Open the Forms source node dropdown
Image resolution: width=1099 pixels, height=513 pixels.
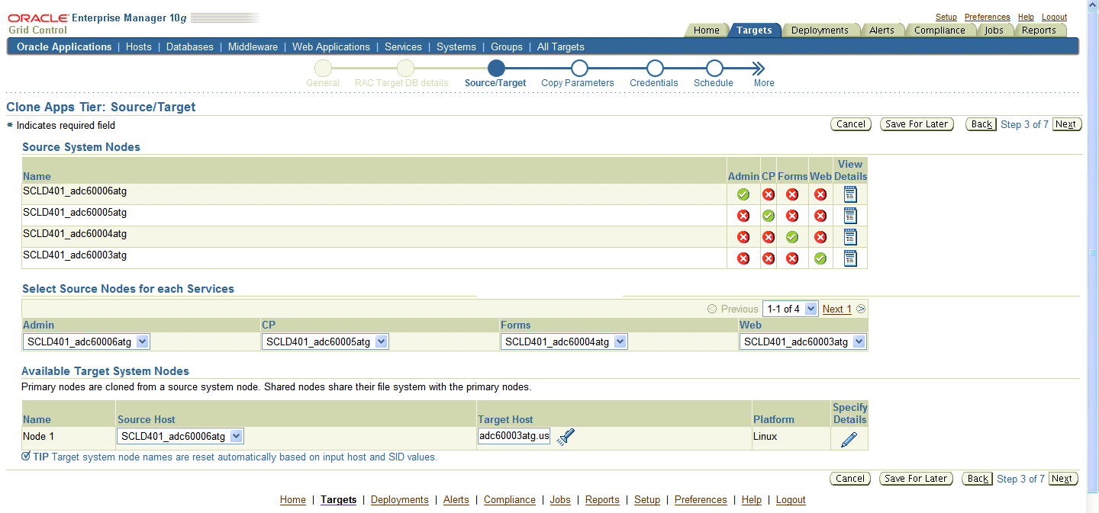(564, 341)
